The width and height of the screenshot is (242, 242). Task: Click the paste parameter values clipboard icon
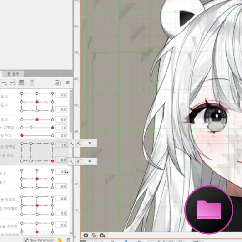[x=58, y=83]
